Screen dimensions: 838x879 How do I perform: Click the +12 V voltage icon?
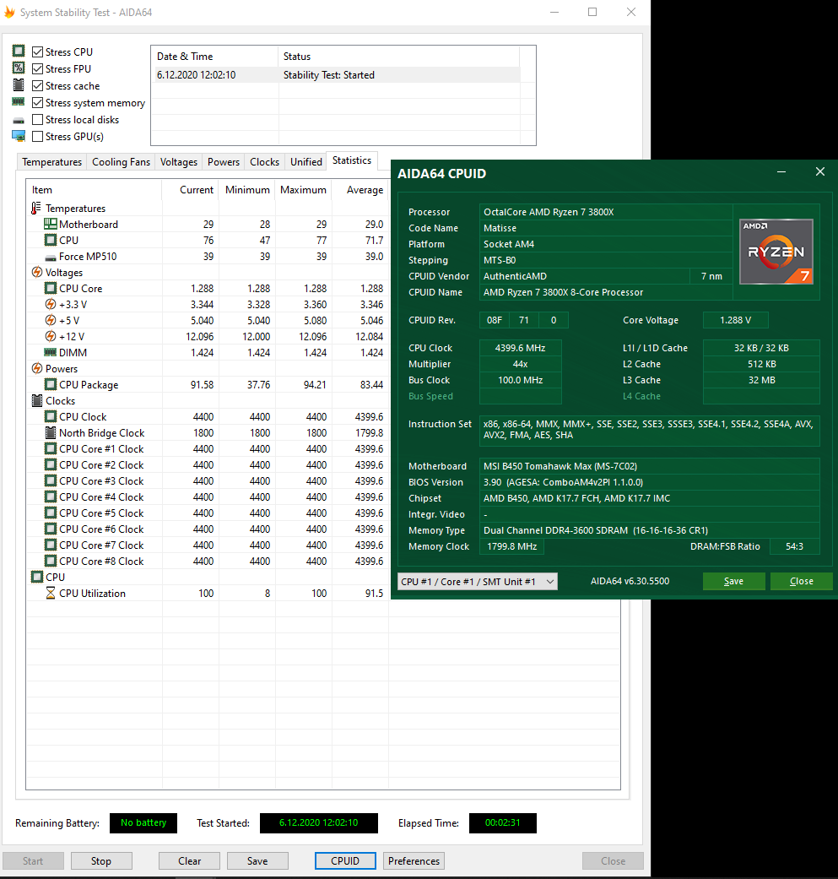coord(51,336)
